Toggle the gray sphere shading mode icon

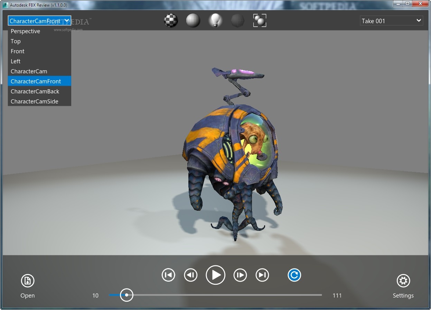(x=193, y=21)
